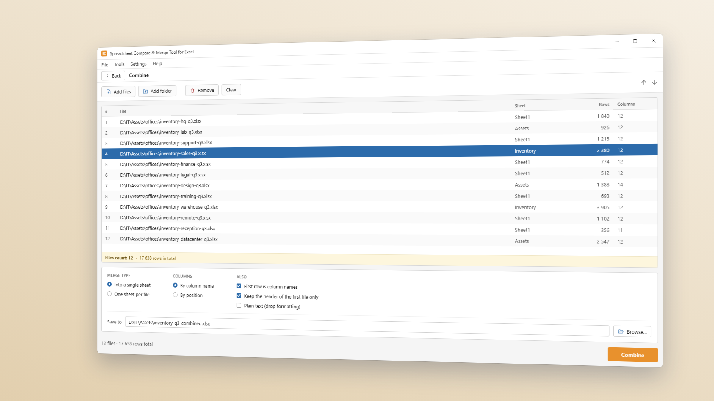Select row inventory-reception-q3.xlsx
Screen dimensions: 714x401
(380, 229)
